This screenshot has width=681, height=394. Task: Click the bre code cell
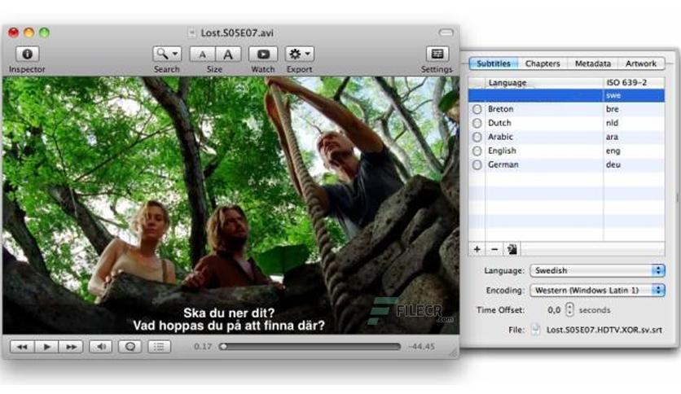pos(612,109)
